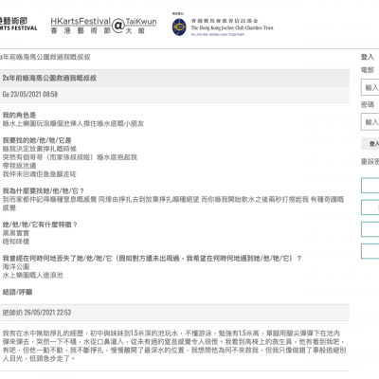Screen dimensions: 379x379
Task: Click the 登入 heading above the email field
Action: coord(368,57)
